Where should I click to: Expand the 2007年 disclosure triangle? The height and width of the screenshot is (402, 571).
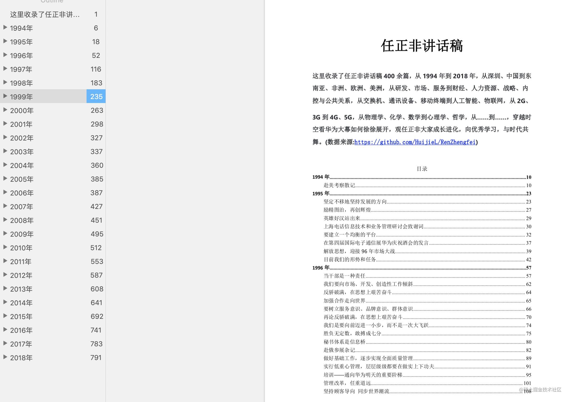pos(5,206)
